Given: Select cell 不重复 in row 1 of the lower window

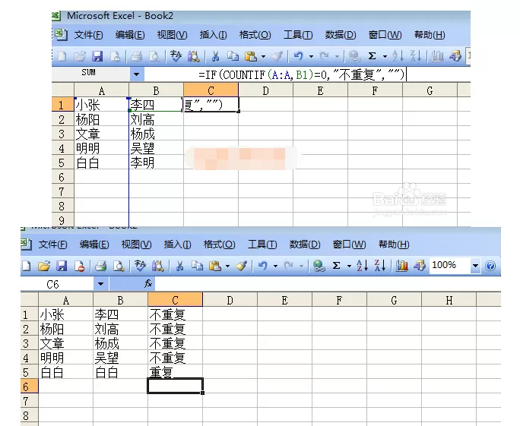Looking at the screenshot, I should click(175, 314).
